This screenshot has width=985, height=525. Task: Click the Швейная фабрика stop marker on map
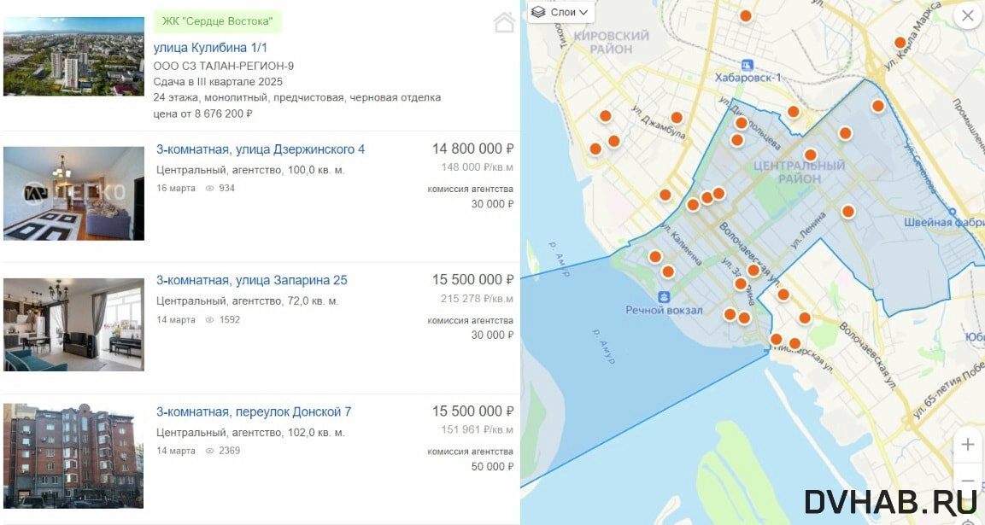tap(953, 211)
